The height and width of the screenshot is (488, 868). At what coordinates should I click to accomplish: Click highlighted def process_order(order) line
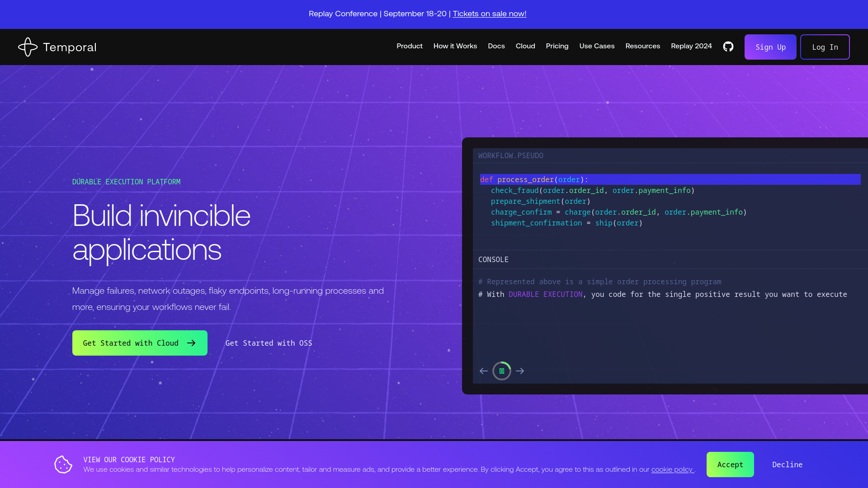point(670,179)
